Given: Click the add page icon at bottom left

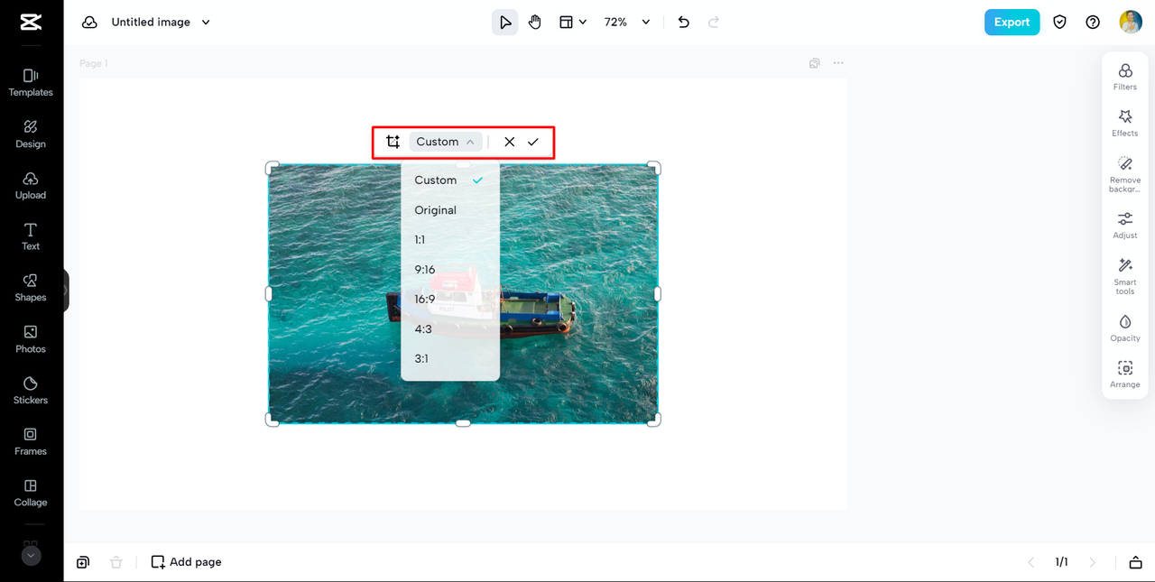Looking at the screenshot, I should (x=83, y=562).
